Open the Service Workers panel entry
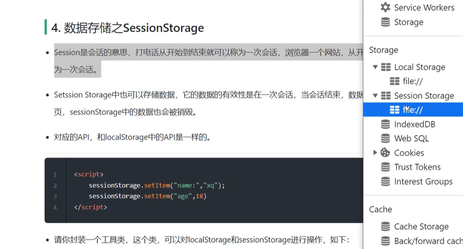The width and height of the screenshot is (463, 249). click(x=424, y=7)
